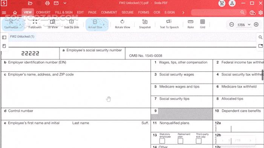Click the Control number field
The width and height of the screenshot is (264, 148).
pyautogui.click(x=76, y=114)
